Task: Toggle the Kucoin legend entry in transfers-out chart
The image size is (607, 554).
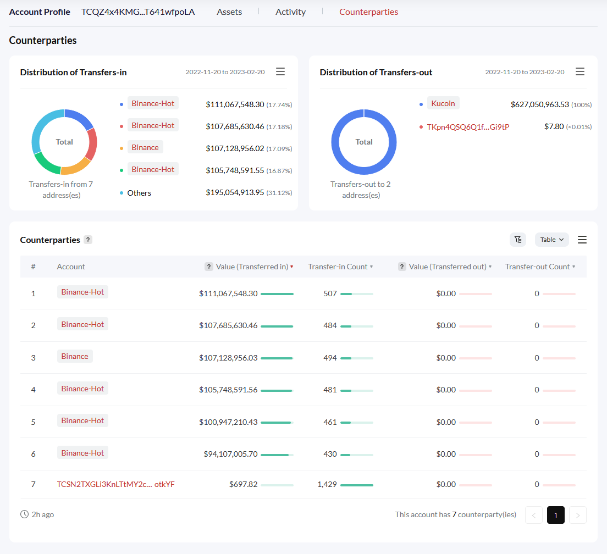Action: (443, 103)
